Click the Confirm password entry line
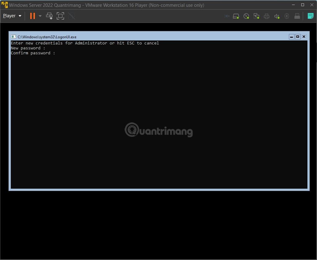Screen dimensions: 317x260 tap(33, 53)
